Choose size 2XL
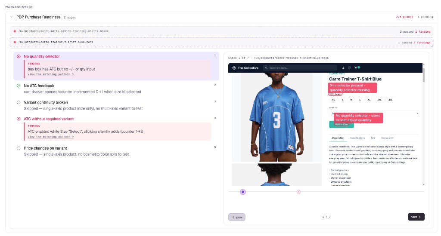 379,100
